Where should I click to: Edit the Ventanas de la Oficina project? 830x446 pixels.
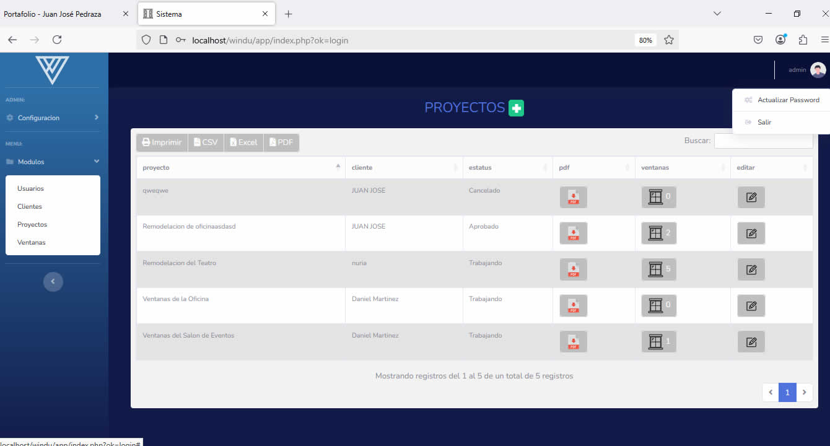point(751,305)
